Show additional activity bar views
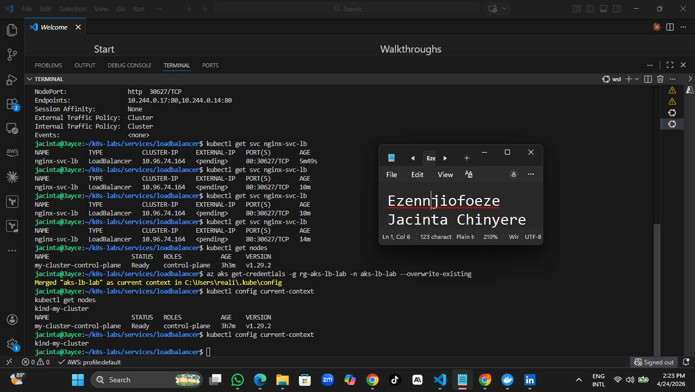 tap(12, 251)
